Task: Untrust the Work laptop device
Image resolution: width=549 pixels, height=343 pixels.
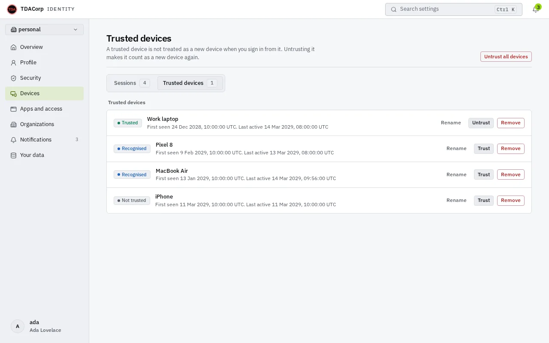Action: pyautogui.click(x=481, y=123)
